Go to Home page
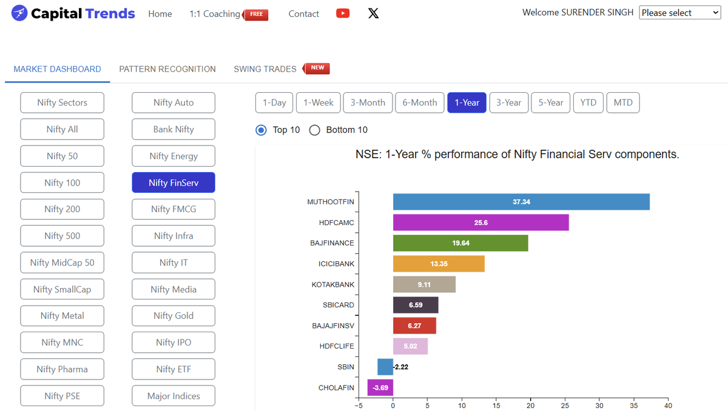This screenshot has height=411, width=728. tap(160, 14)
